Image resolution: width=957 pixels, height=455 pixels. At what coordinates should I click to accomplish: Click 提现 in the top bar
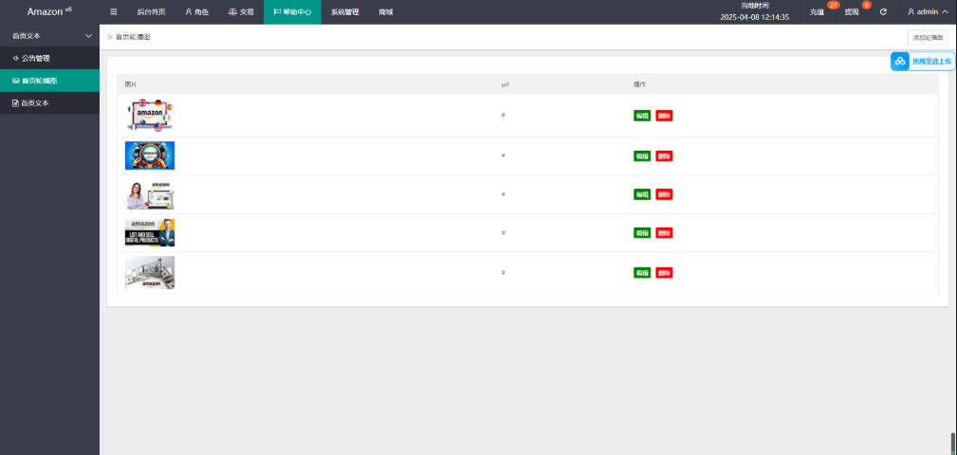(852, 12)
